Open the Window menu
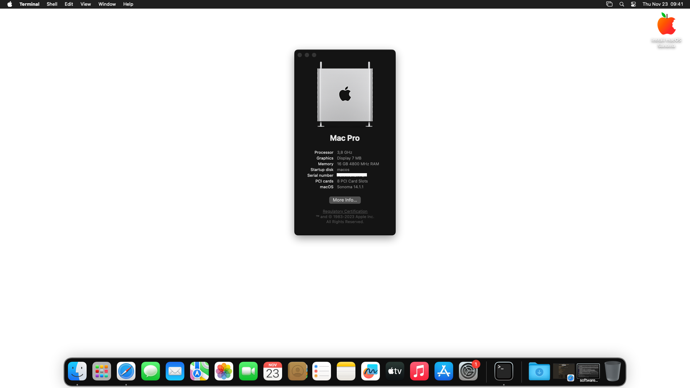This screenshot has width=690, height=388. pyautogui.click(x=107, y=4)
